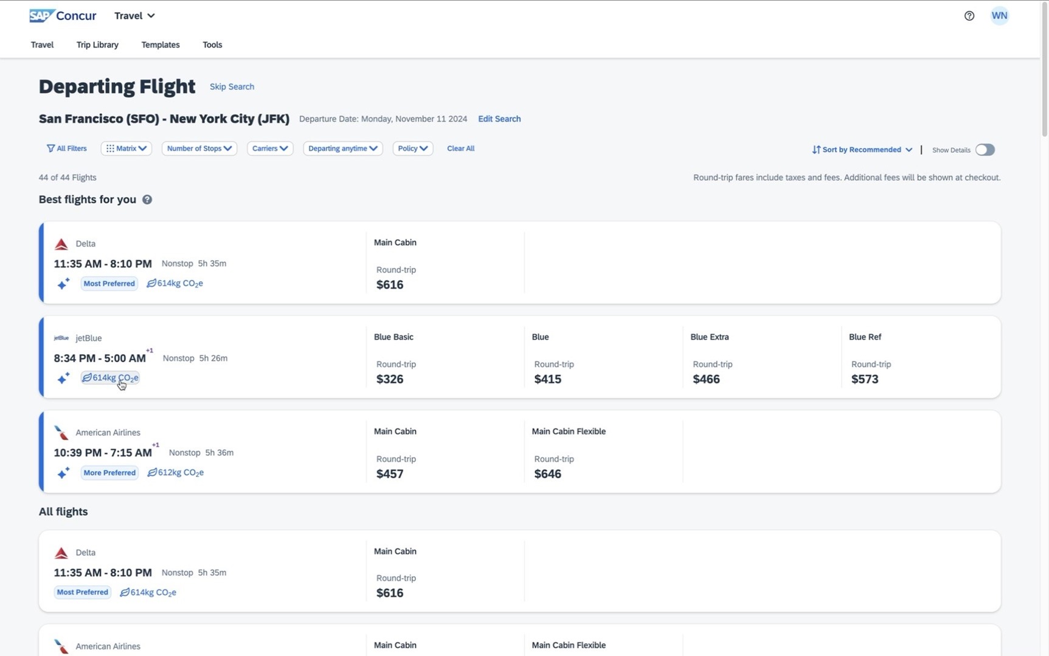
Task: Click the sparkle recommendation icon on Delta flight
Action: tap(63, 284)
